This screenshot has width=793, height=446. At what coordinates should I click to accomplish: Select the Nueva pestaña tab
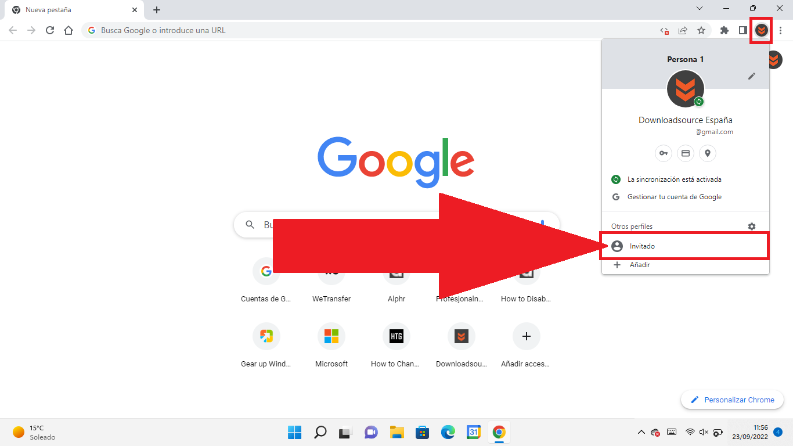pos(75,10)
